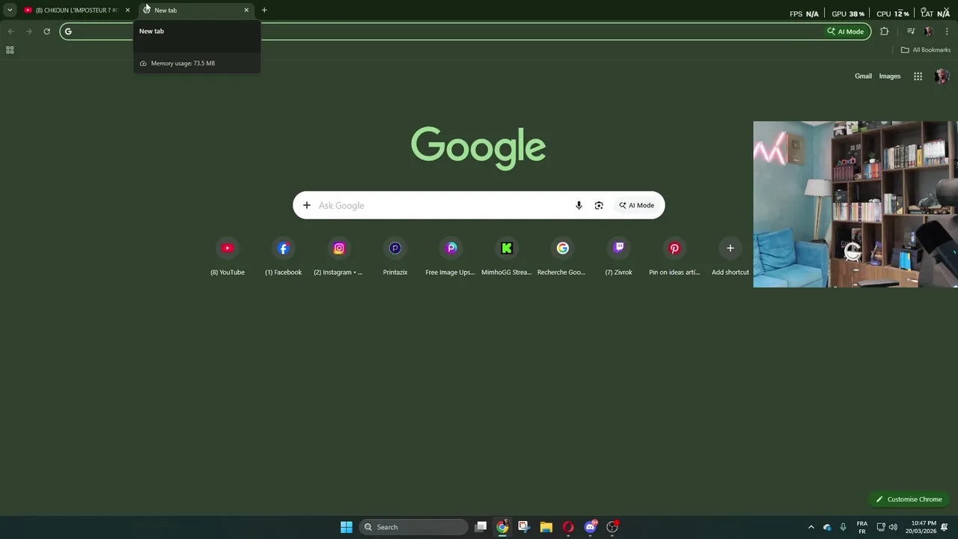The image size is (958, 539).
Task: Click the Memory usage: 73.5 MB text
Action: pos(183,64)
